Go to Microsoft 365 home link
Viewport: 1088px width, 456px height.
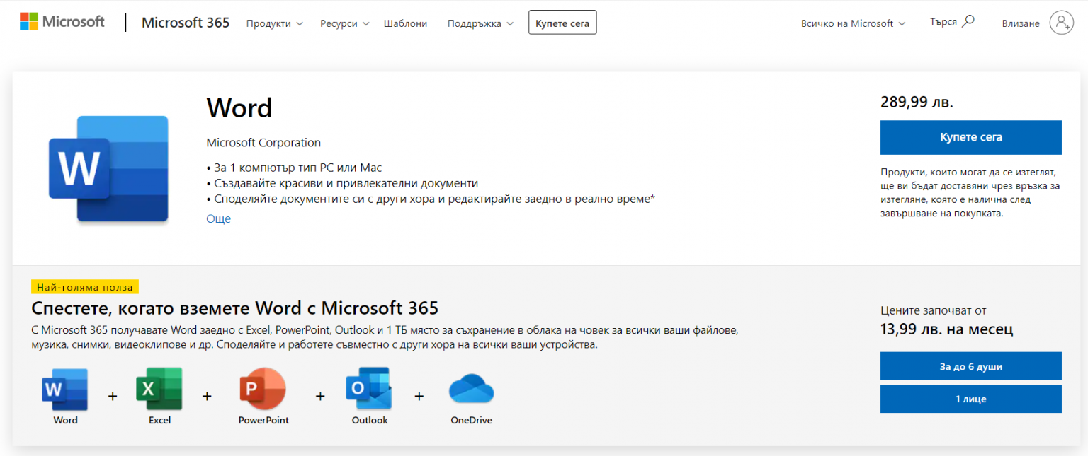pos(186,23)
